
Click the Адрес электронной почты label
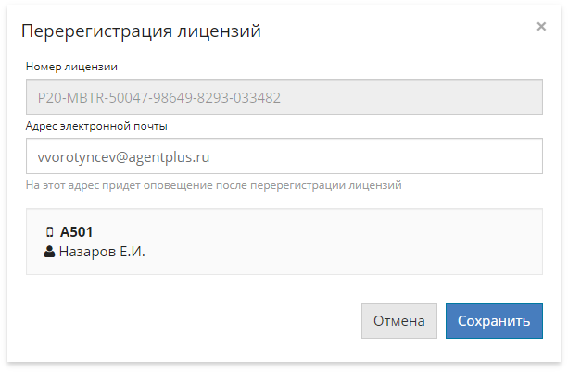click(x=96, y=126)
